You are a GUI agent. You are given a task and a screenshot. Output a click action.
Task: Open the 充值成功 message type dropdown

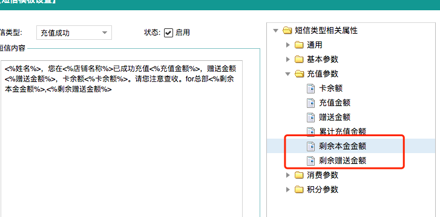[74, 33]
